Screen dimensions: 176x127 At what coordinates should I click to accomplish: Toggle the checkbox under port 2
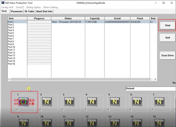[40, 110]
